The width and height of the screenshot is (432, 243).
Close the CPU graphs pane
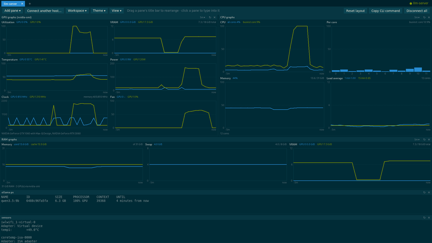point(429,17)
